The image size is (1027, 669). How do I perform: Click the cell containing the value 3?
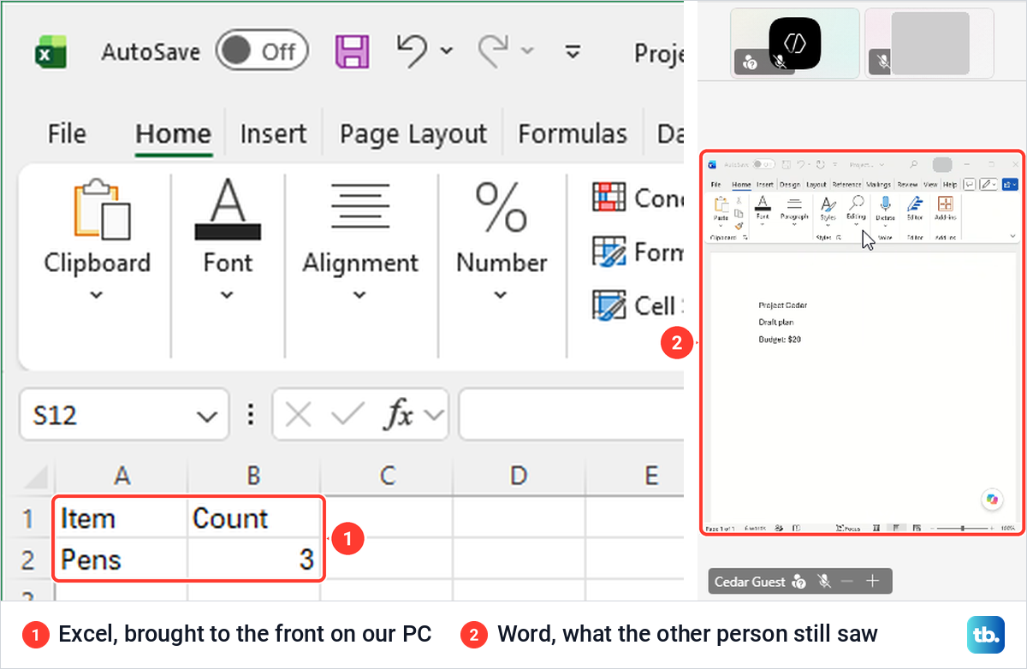pyautogui.click(x=254, y=560)
